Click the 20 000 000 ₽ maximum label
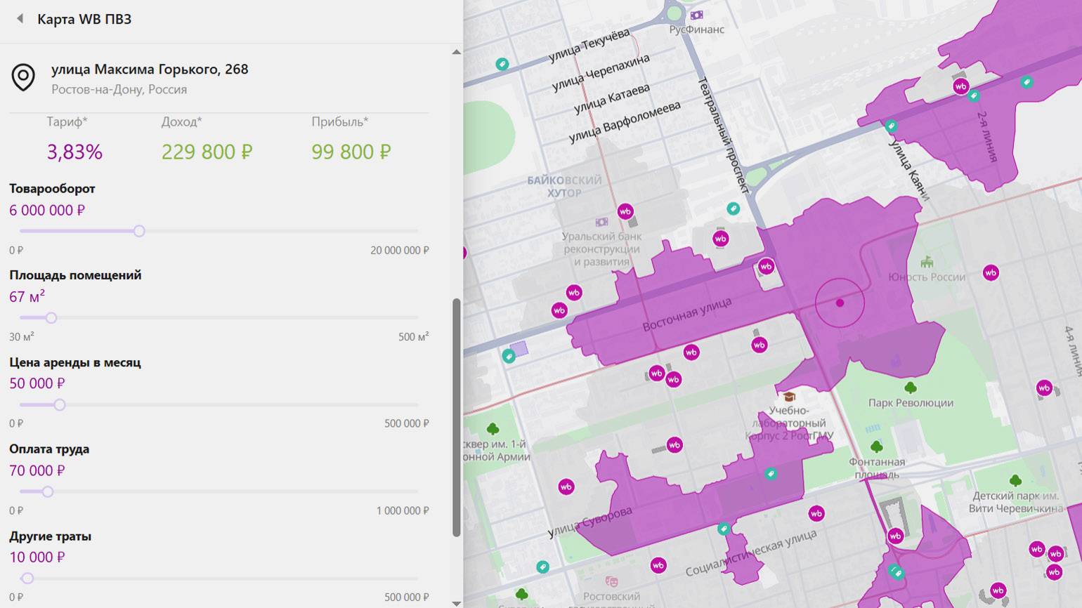This screenshot has width=1082, height=608. point(399,251)
